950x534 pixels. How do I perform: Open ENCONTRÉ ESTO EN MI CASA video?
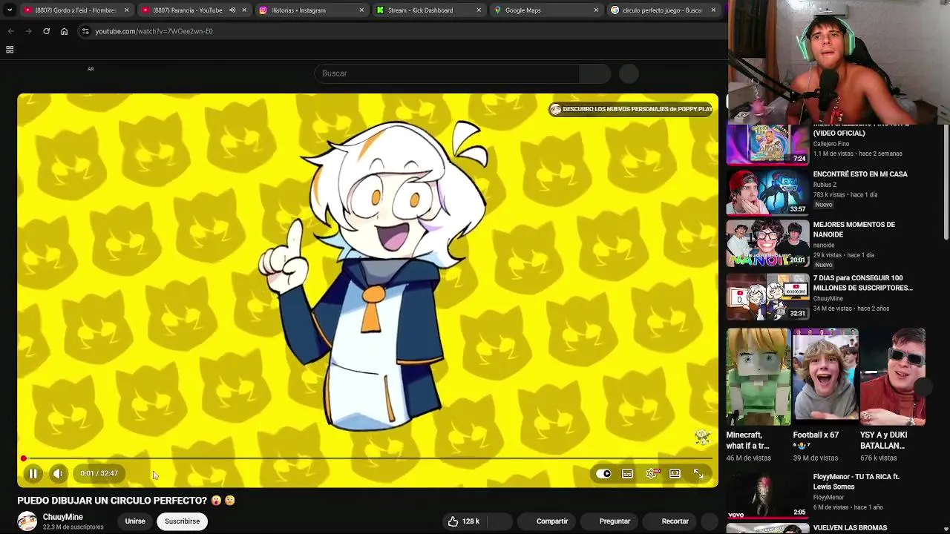pos(860,174)
